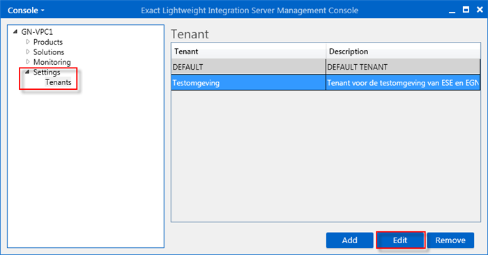This screenshot has width=488, height=255.
Task: Maximize the Management Console window
Action: click(x=466, y=10)
